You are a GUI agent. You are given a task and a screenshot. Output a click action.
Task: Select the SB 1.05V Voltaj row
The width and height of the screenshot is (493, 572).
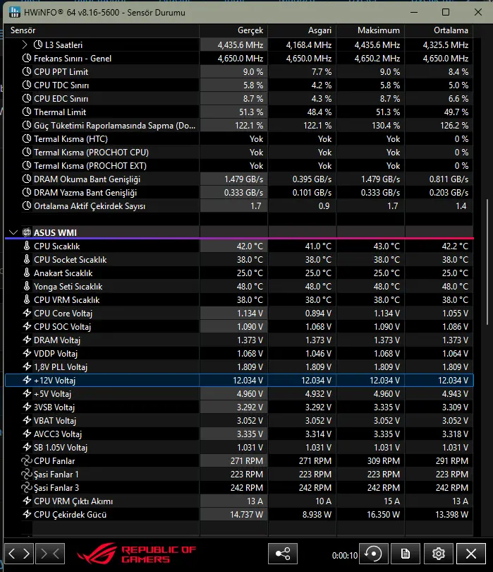(239, 447)
